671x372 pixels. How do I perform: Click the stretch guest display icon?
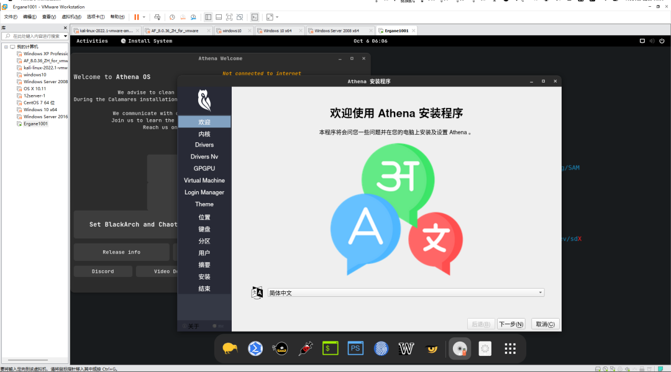click(x=270, y=17)
